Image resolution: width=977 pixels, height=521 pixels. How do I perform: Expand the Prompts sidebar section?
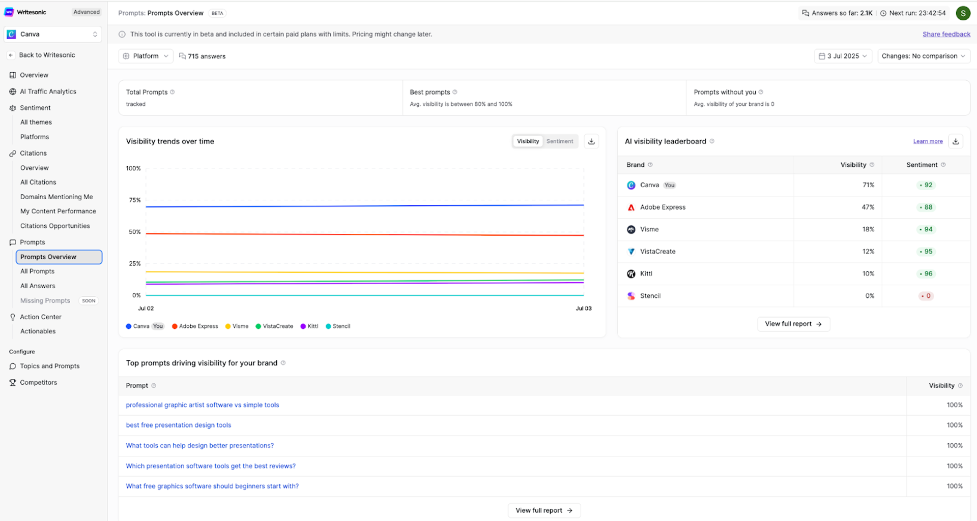pos(33,242)
